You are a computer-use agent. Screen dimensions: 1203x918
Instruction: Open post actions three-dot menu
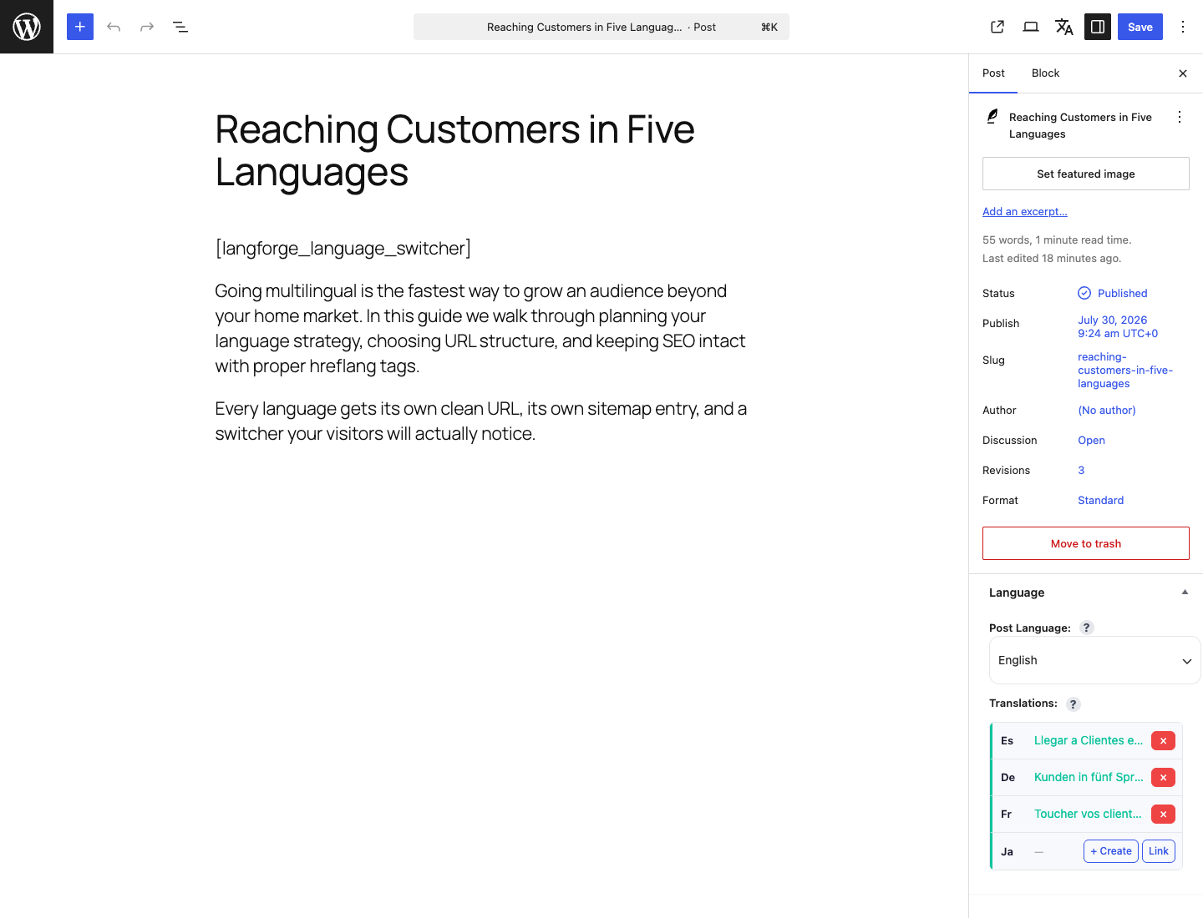[x=1180, y=117]
